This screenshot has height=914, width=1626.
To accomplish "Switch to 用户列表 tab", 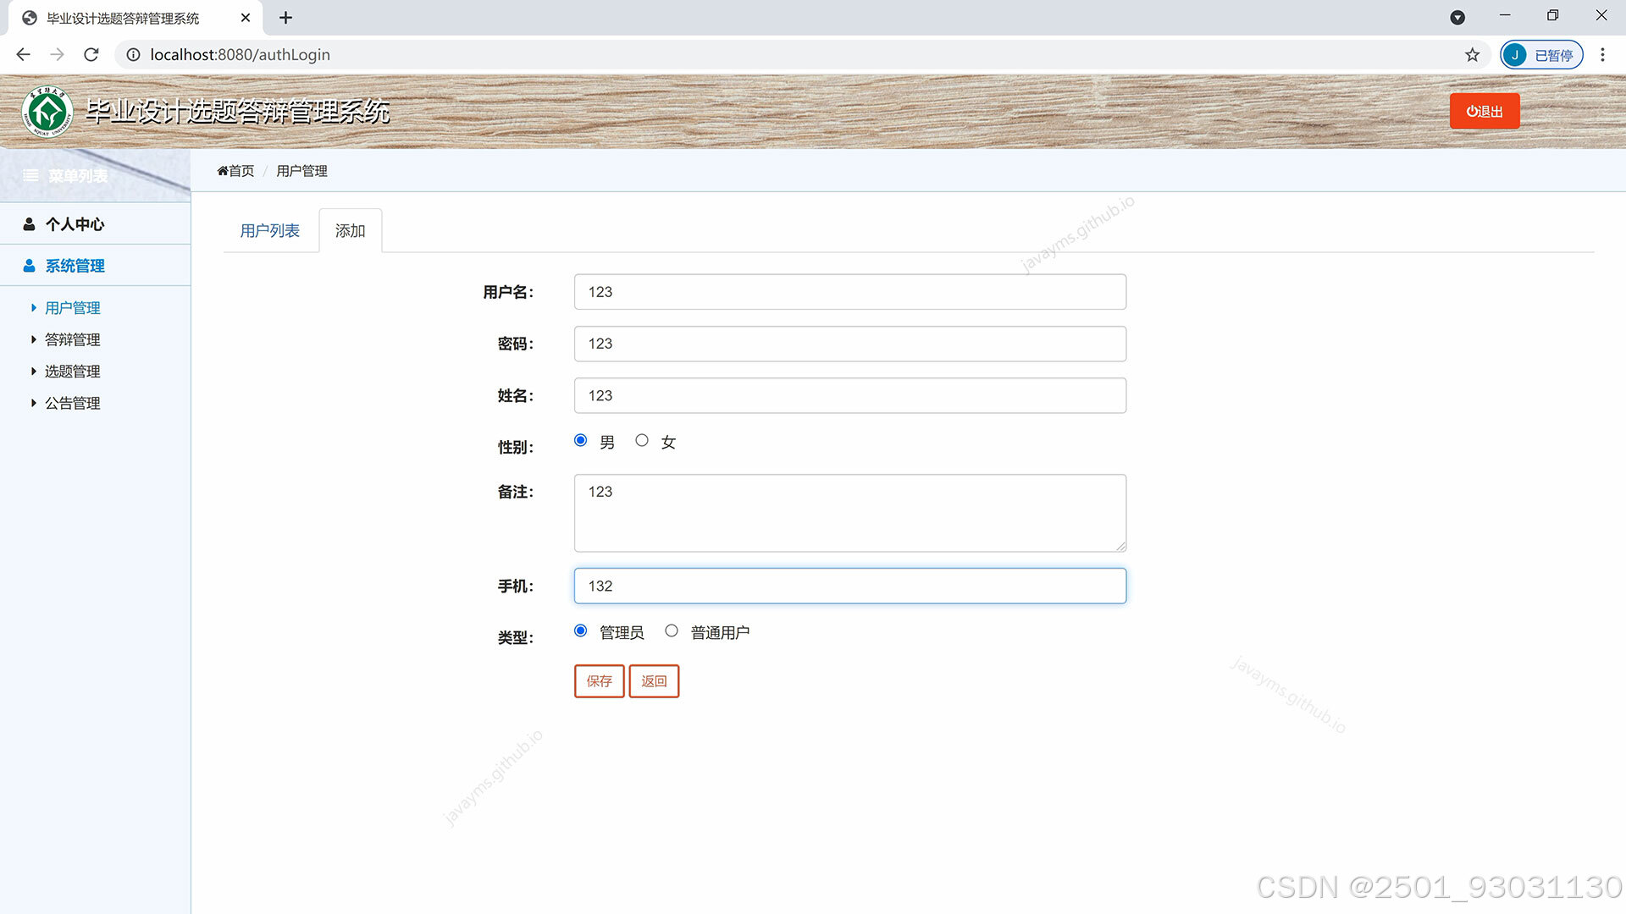I will tap(270, 230).
